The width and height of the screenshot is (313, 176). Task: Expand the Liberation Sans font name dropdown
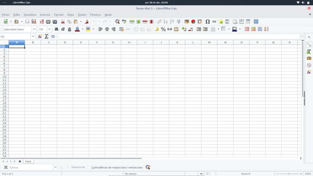(x=34, y=29)
